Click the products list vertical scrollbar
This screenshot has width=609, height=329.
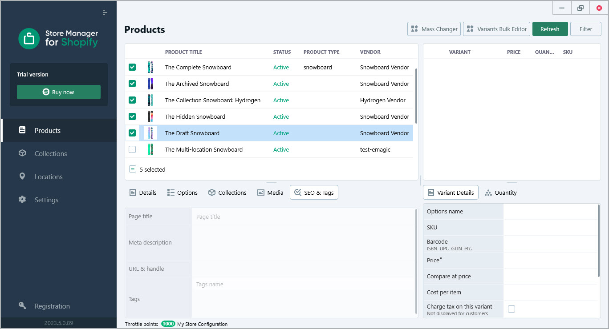click(416, 96)
